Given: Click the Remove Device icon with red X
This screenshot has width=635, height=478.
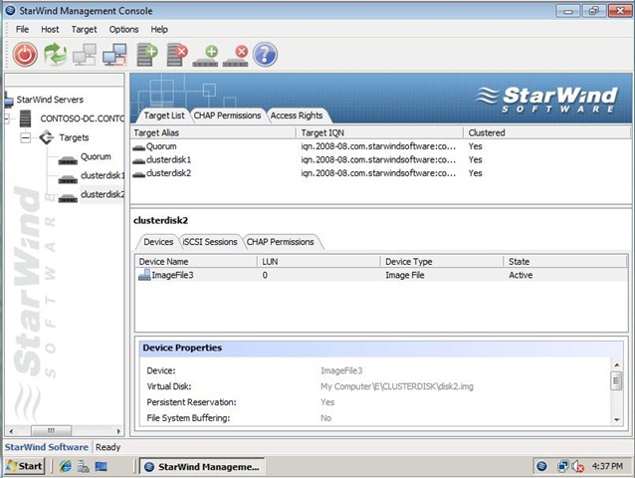Looking at the screenshot, I should 236,56.
